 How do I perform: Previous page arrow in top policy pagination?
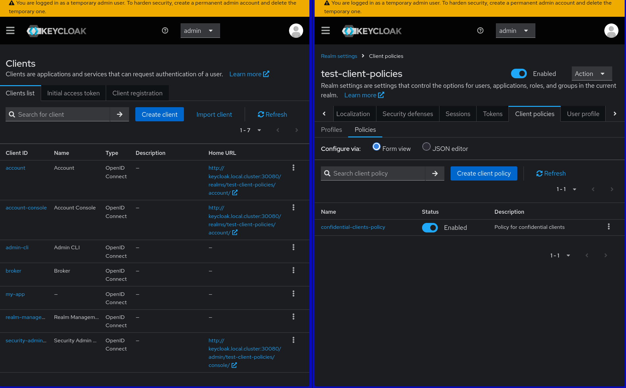point(593,189)
